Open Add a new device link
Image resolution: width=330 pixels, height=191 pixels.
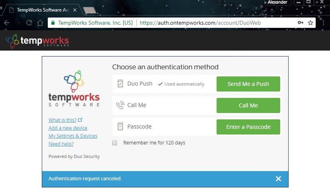68,128
